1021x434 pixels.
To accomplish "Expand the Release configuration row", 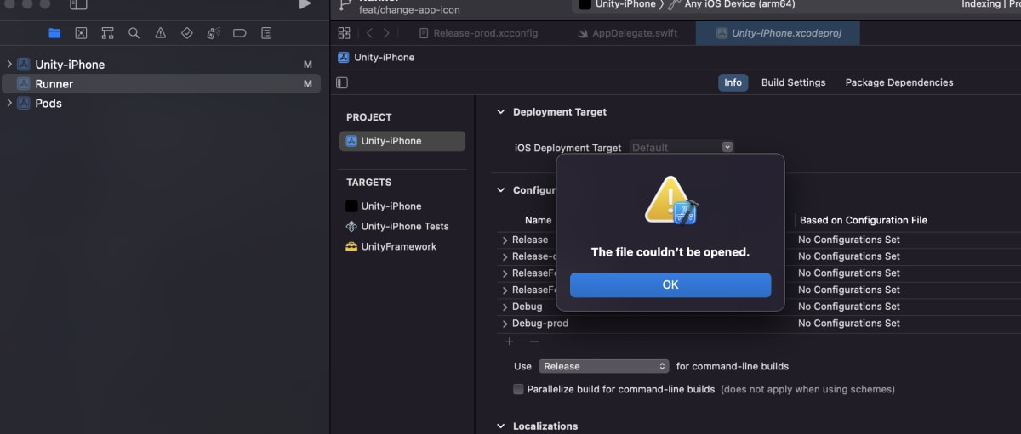I will [x=505, y=240].
